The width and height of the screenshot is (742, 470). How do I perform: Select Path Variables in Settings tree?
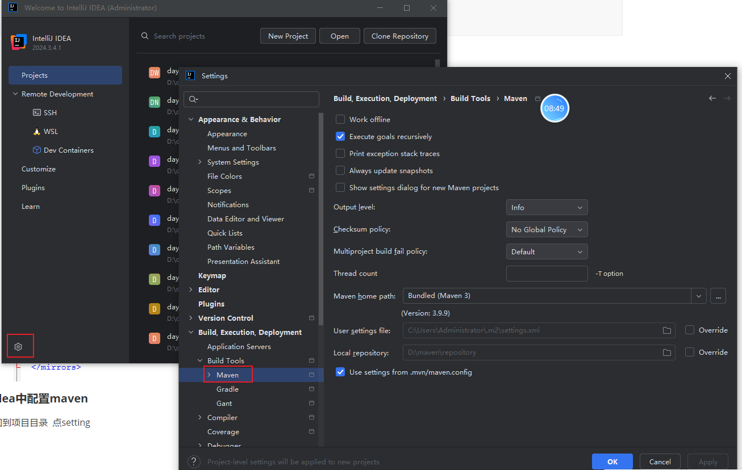point(231,247)
